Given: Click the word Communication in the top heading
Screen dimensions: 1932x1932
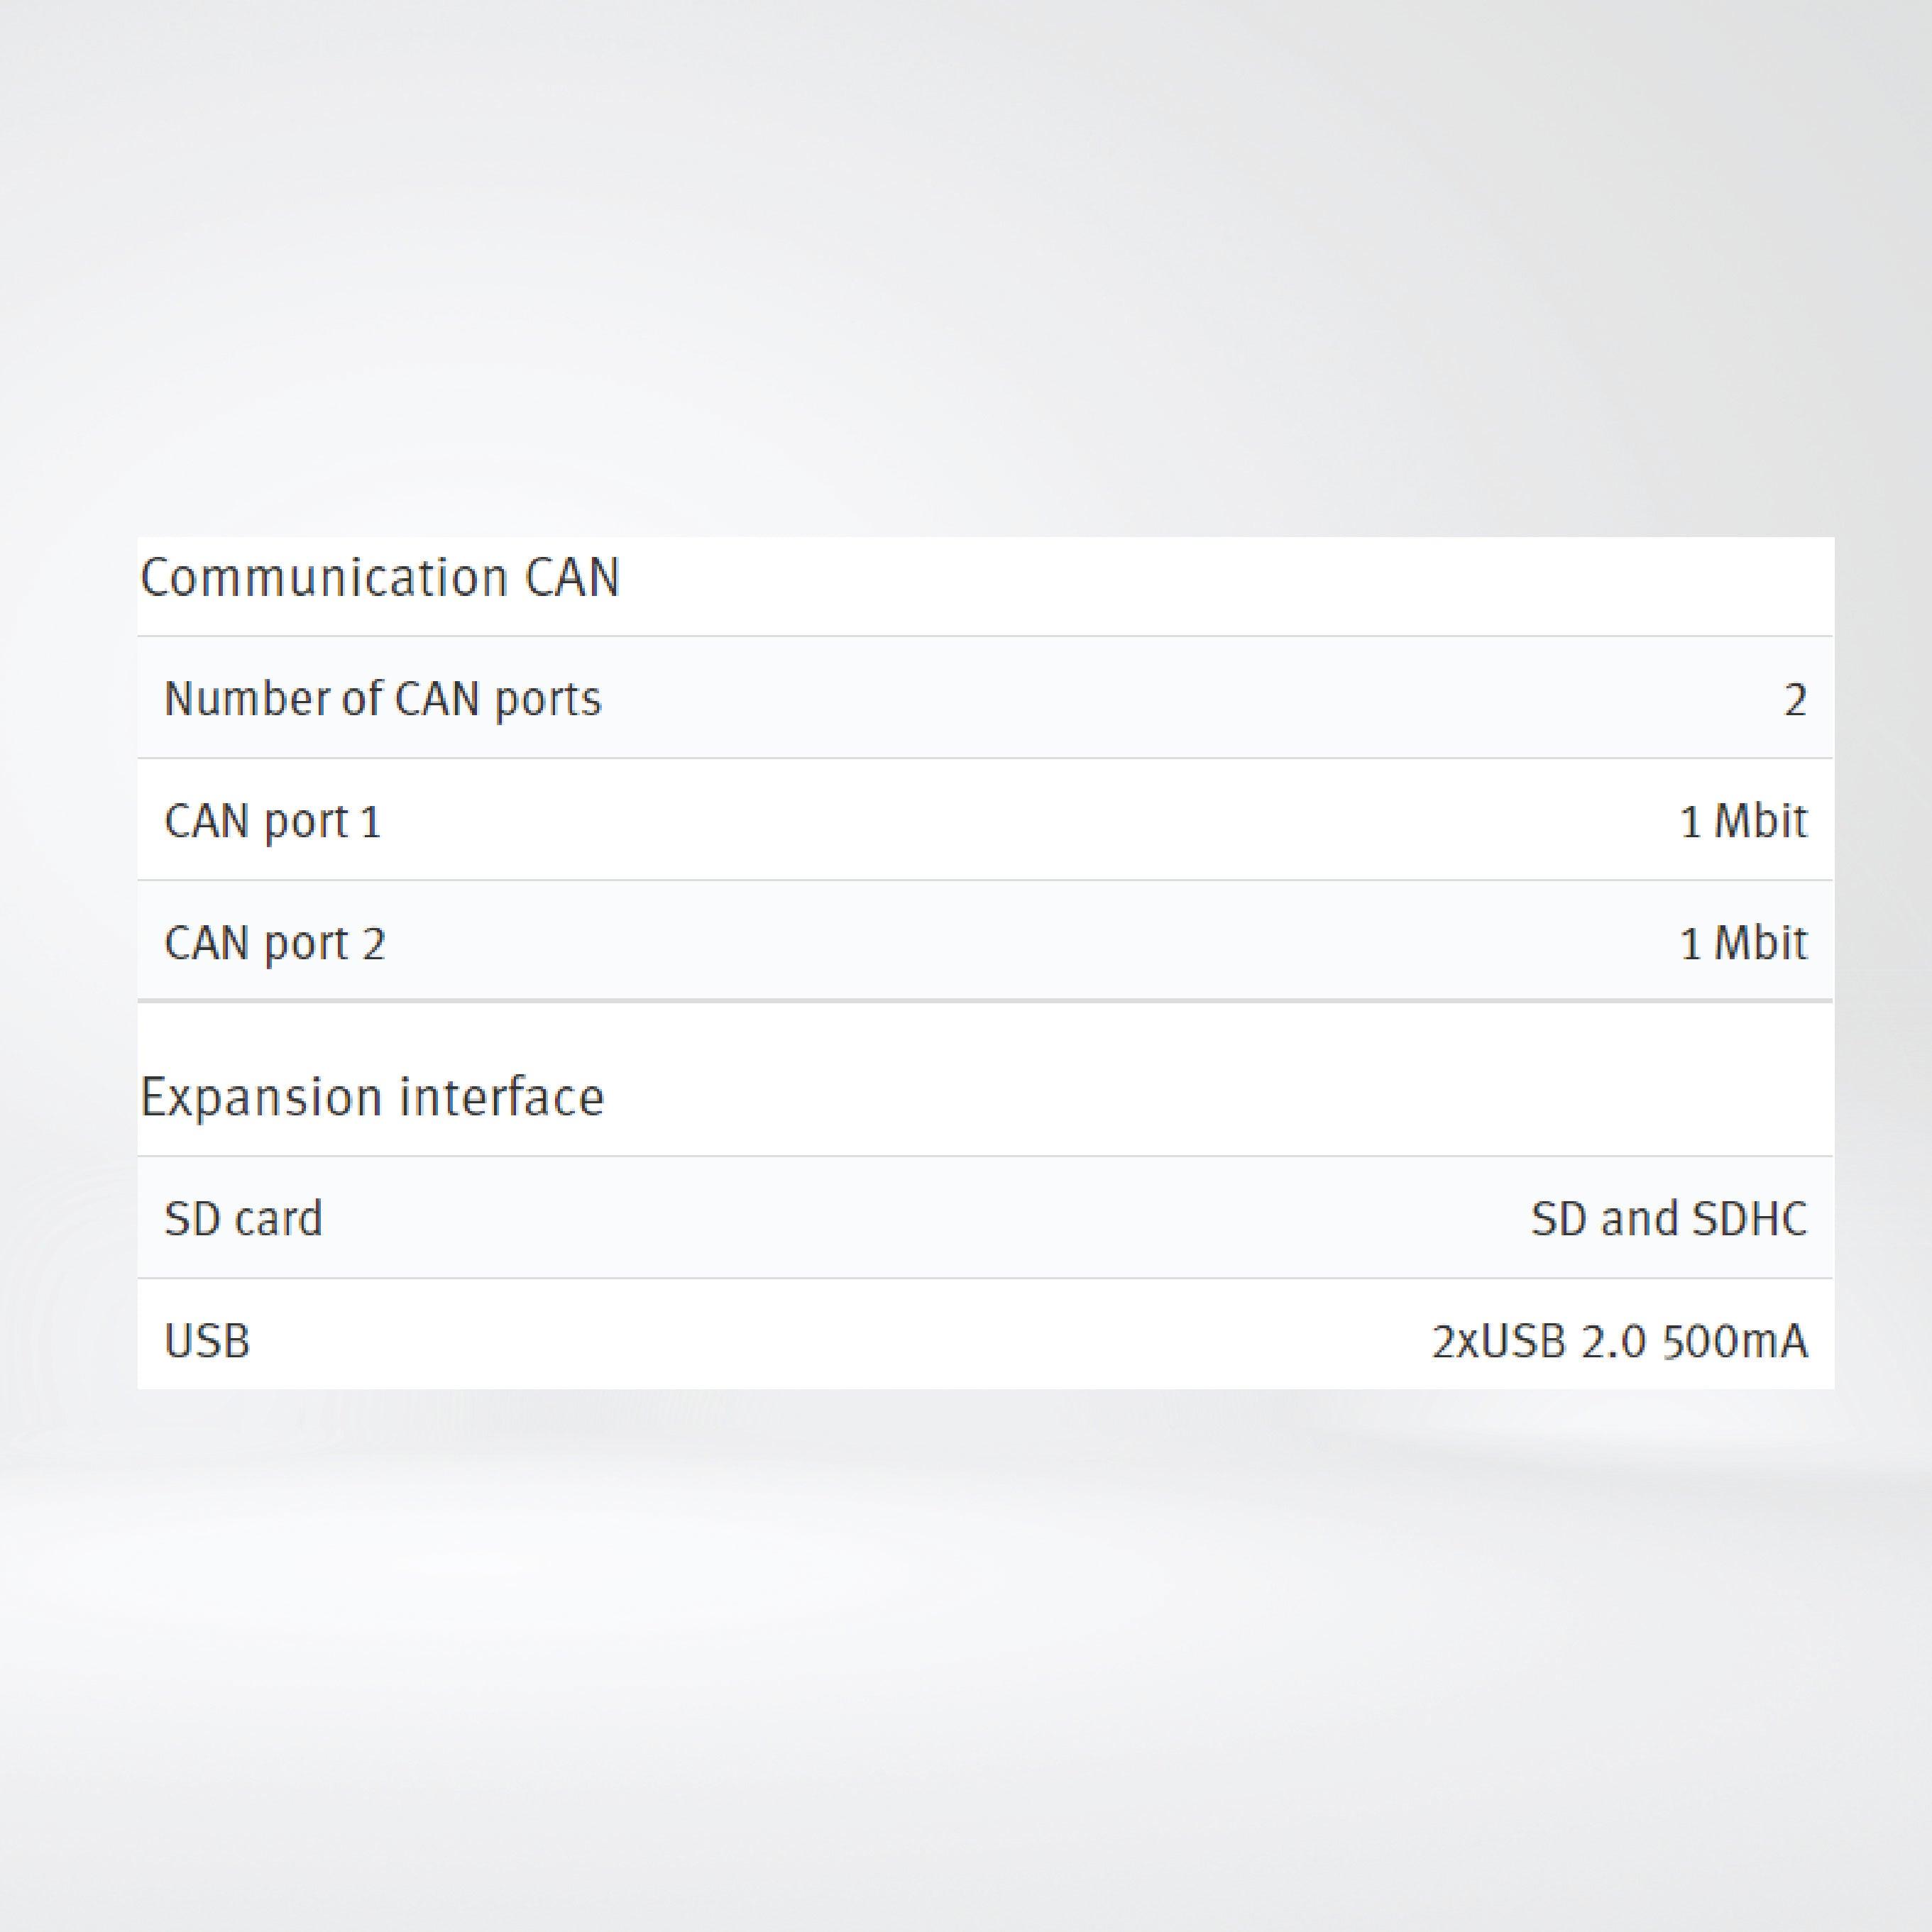Looking at the screenshot, I should pos(323,578).
